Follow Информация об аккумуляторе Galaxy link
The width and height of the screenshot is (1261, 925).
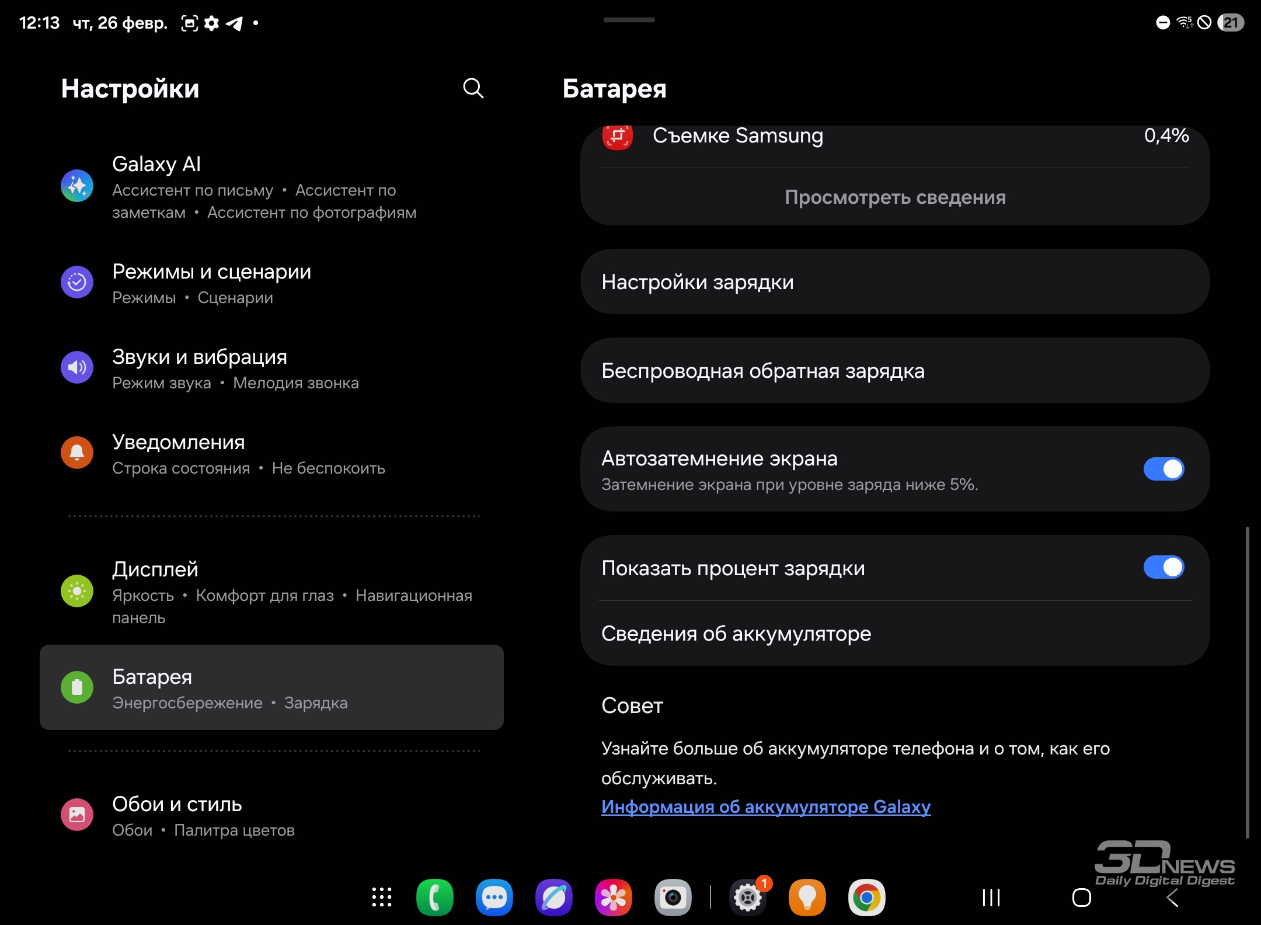point(765,807)
